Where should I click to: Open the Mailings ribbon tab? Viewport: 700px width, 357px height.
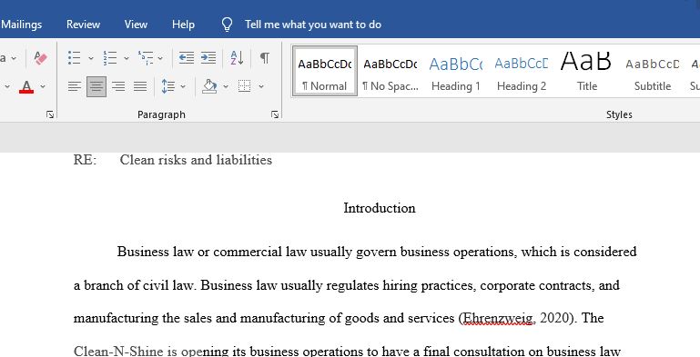click(21, 25)
